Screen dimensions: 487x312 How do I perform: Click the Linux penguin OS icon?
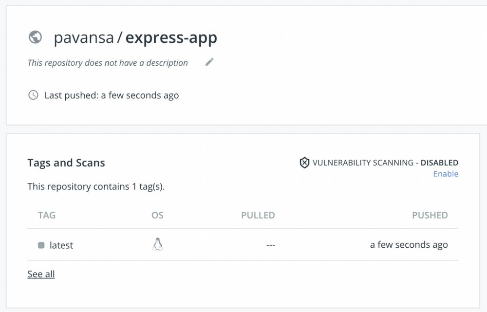(157, 244)
